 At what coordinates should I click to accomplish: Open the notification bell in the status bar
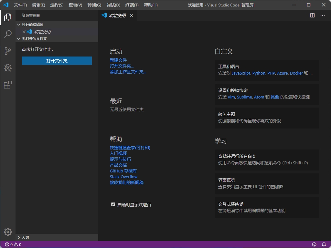[x=324, y=244]
